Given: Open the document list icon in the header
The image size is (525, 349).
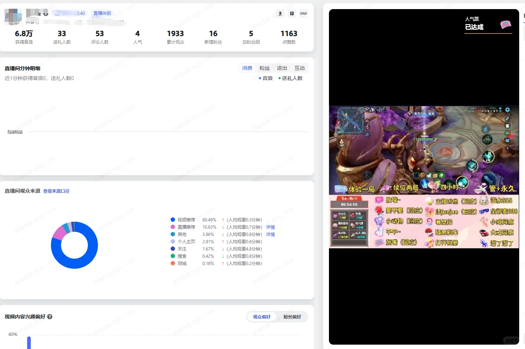Looking at the screenshot, I should click(x=292, y=13).
